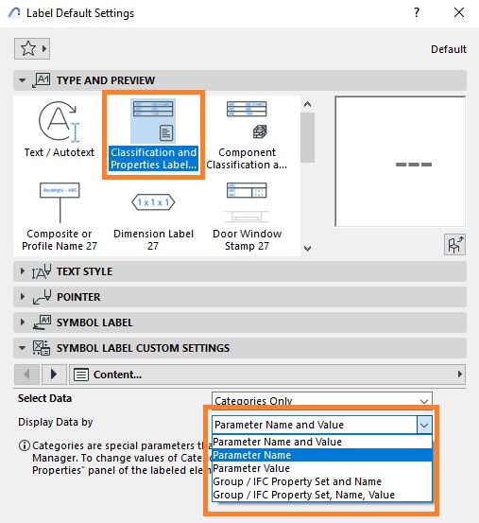Click the label type list scrollbar down arrow
Viewport: 479px width, 523px height.
point(307,248)
